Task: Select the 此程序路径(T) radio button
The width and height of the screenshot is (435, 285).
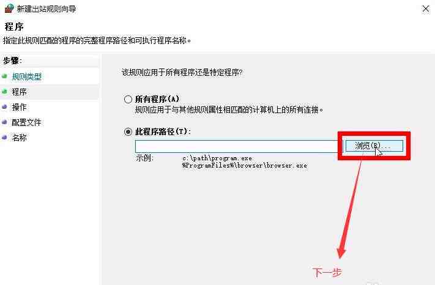Action: click(x=128, y=131)
